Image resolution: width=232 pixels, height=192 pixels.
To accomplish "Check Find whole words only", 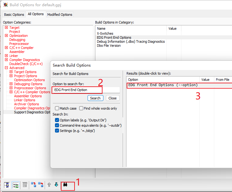I will point(81,108).
